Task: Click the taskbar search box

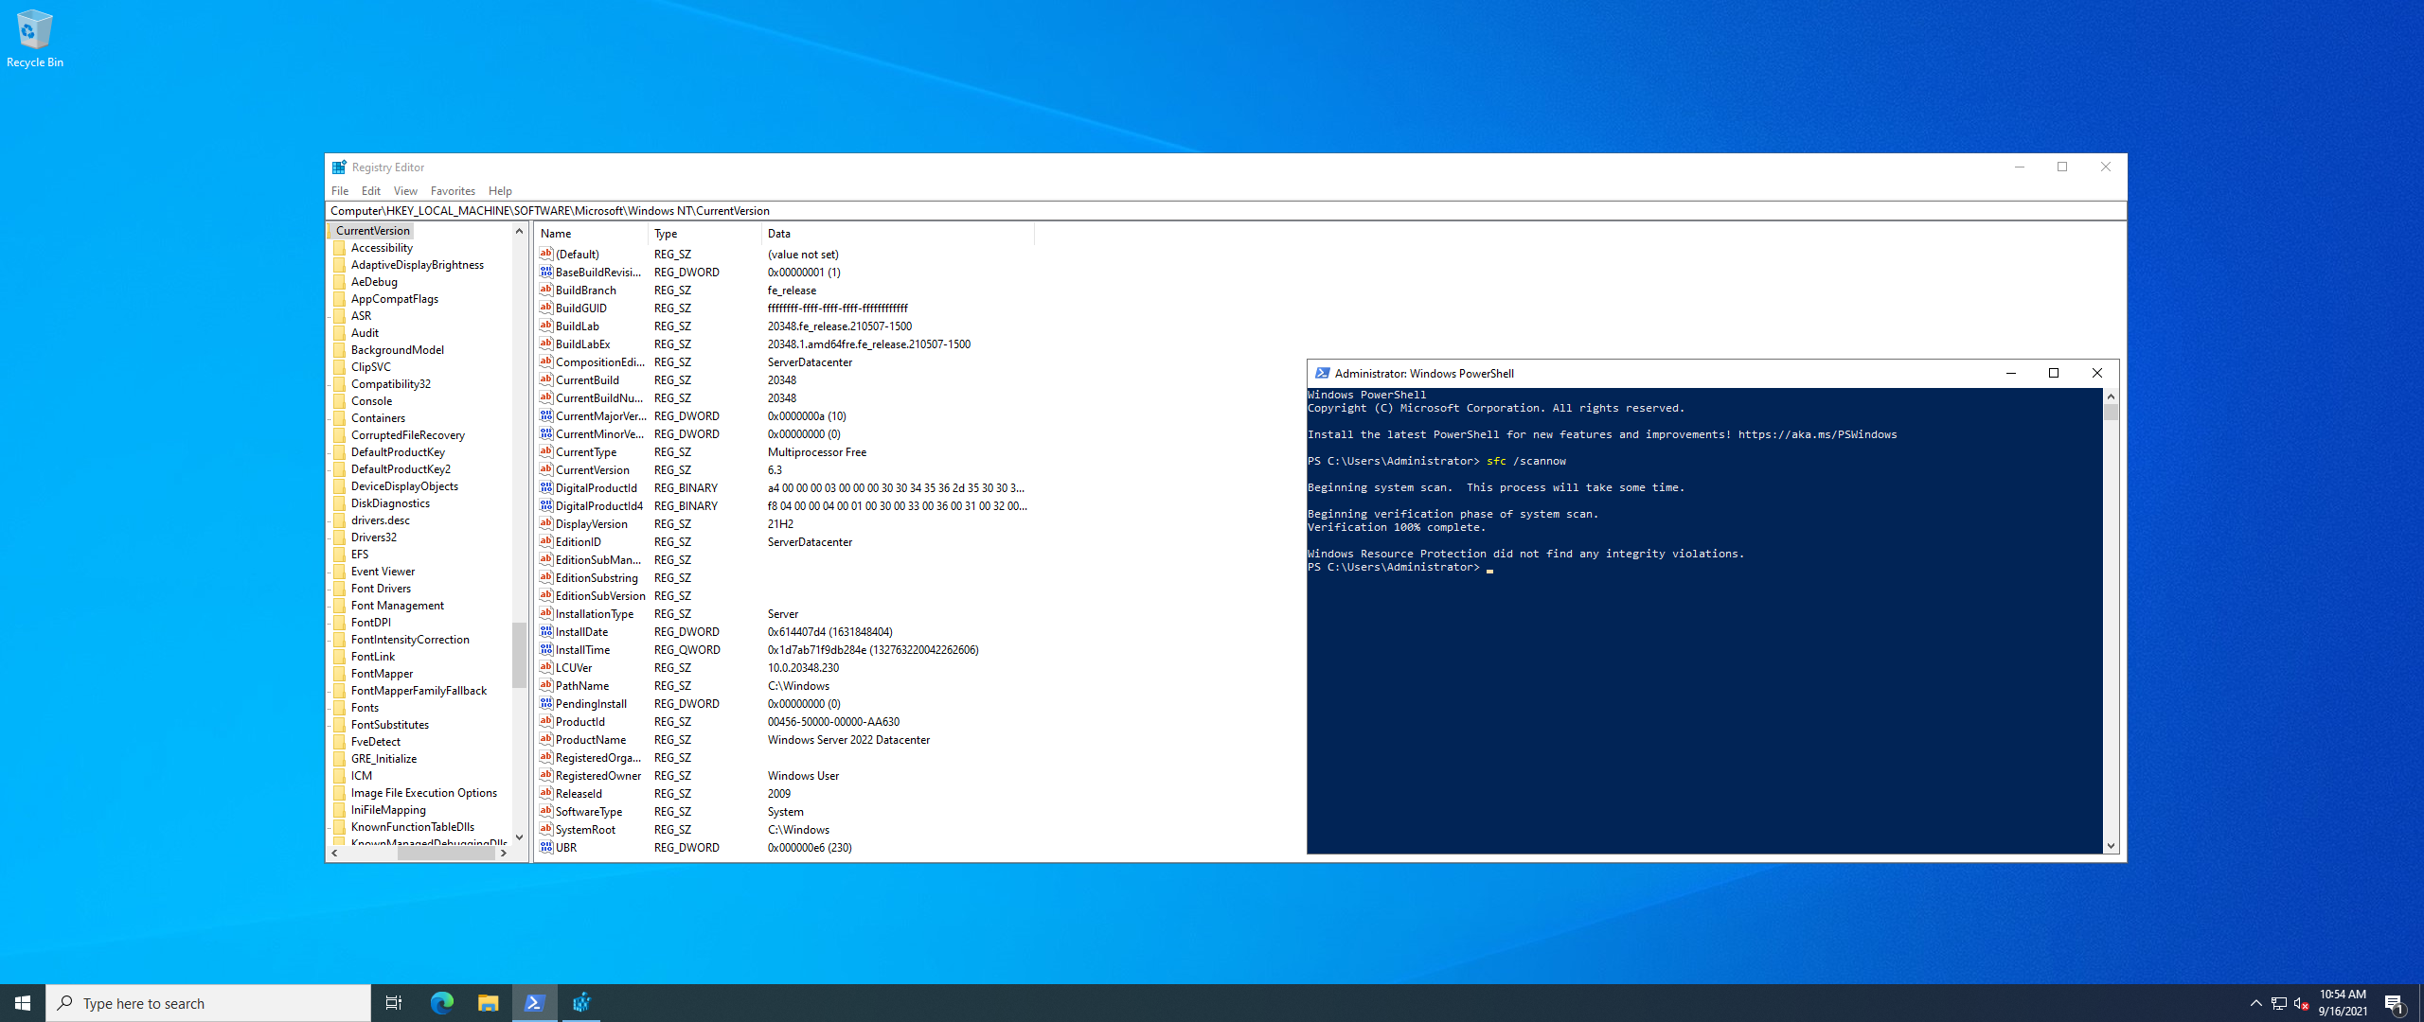Action: pos(208,1003)
